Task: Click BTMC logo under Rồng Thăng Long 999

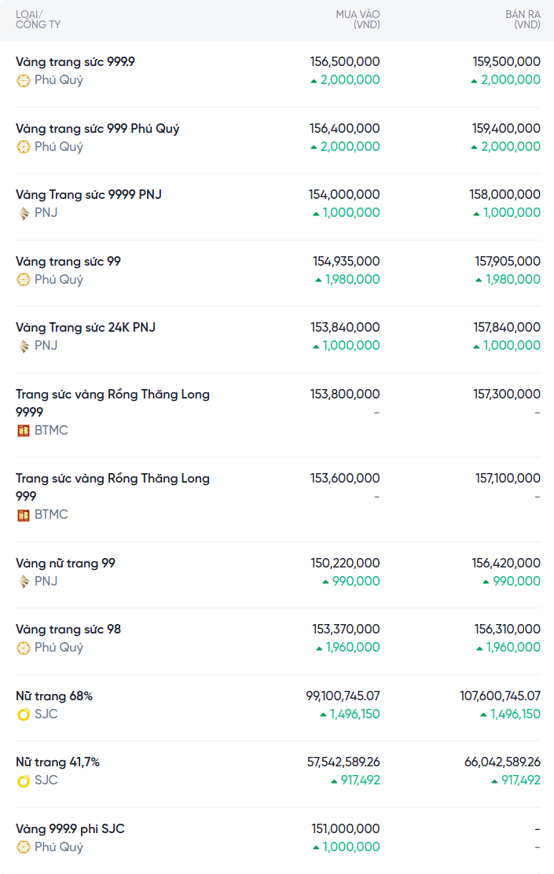Action: click(x=24, y=515)
